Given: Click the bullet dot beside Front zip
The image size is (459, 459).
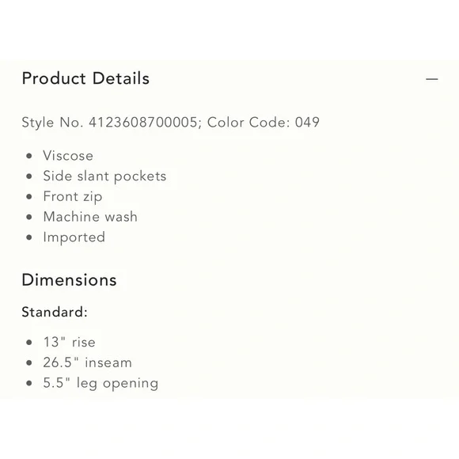Looking at the screenshot, I should point(29,197).
